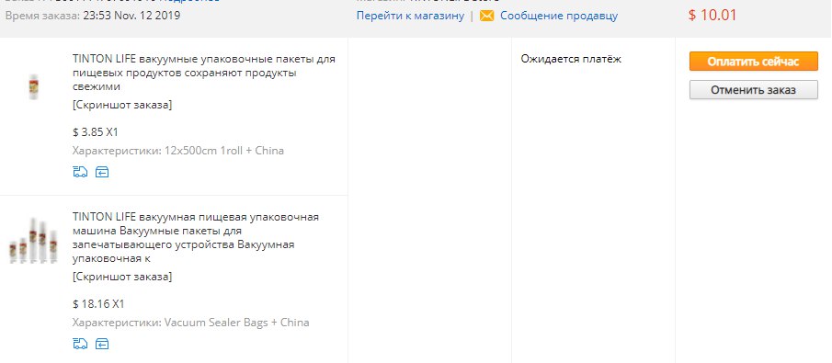Click the envelope icon beside Сообщение продавцу

point(486,16)
